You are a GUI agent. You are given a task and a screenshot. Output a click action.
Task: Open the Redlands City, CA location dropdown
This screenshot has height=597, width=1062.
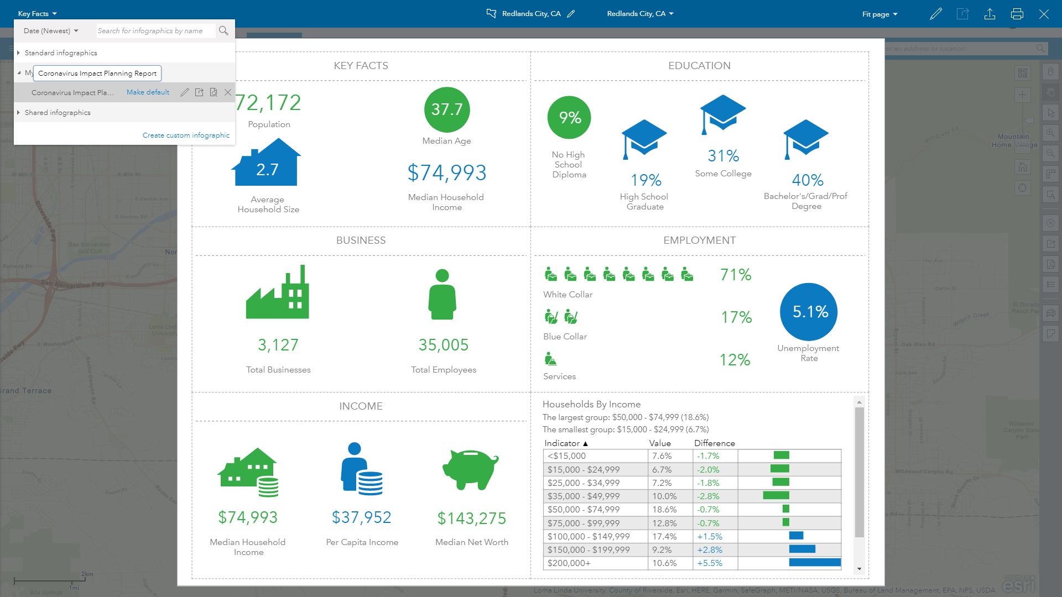tap(639, 14)
